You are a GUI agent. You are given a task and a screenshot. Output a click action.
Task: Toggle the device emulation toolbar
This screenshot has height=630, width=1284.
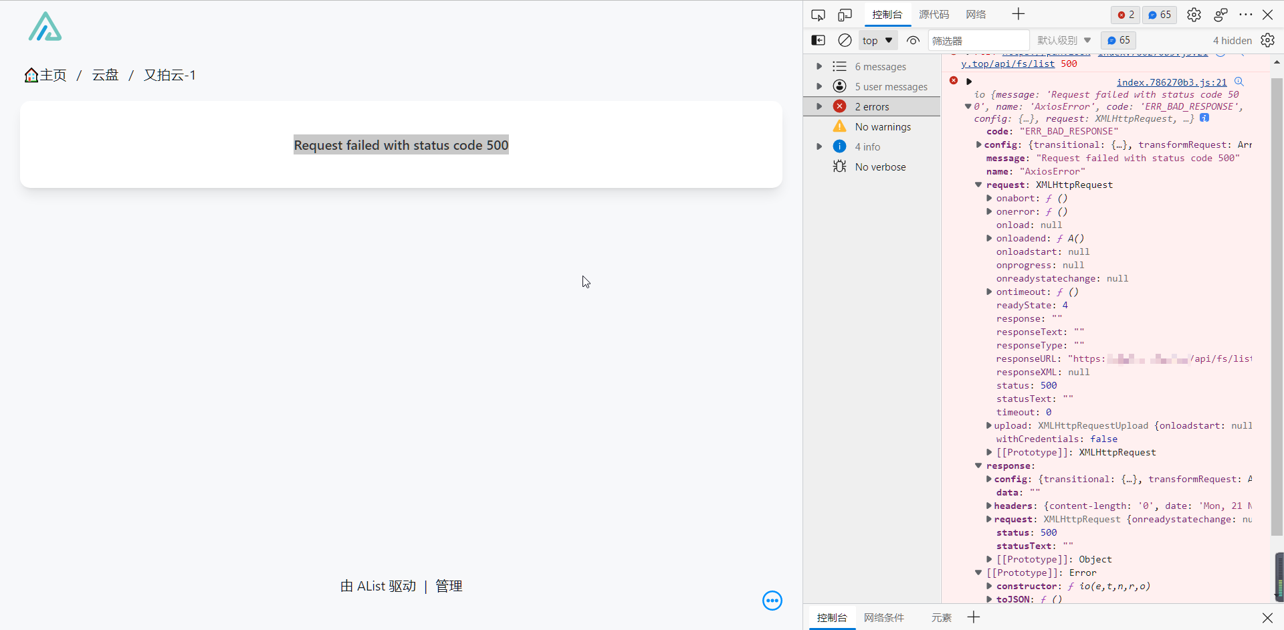[x=845, y=14]
